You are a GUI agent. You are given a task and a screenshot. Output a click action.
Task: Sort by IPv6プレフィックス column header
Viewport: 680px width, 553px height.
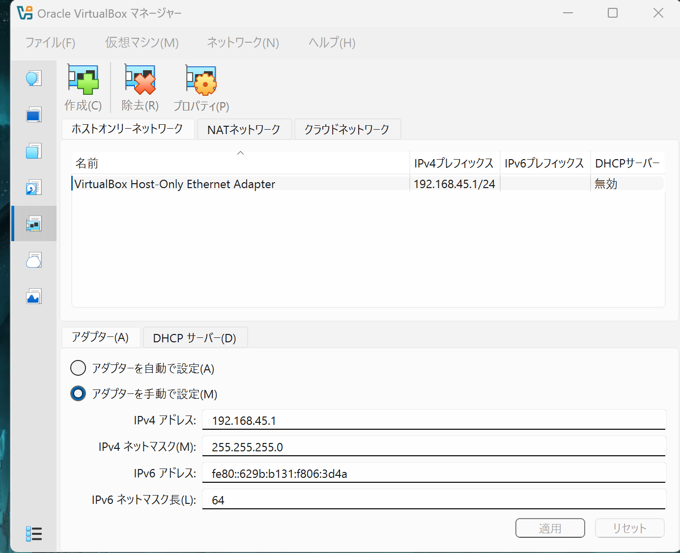545,163
